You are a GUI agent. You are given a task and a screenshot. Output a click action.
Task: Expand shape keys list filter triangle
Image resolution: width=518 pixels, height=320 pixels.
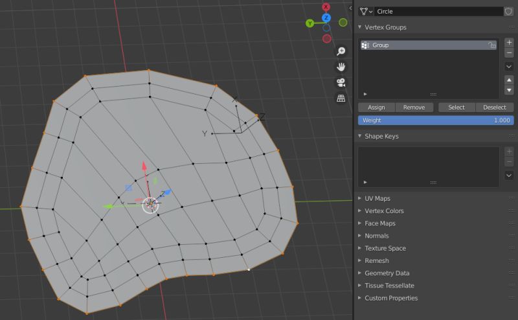coord(365,182)
